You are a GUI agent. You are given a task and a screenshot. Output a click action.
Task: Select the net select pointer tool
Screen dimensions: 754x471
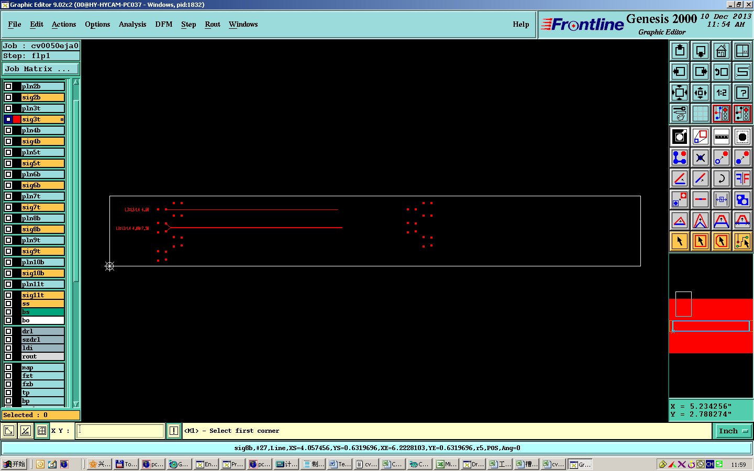[x=742, y=241]
